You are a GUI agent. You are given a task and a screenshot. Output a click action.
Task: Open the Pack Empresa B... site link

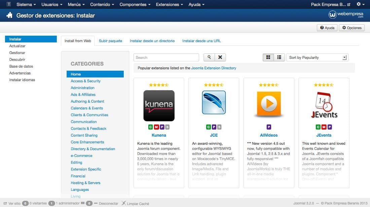coord(330,4)
